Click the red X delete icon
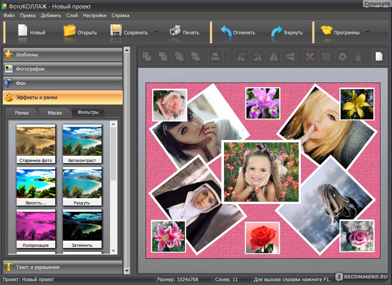This screenshot has height=285, width=392. [x=310, y=57]
